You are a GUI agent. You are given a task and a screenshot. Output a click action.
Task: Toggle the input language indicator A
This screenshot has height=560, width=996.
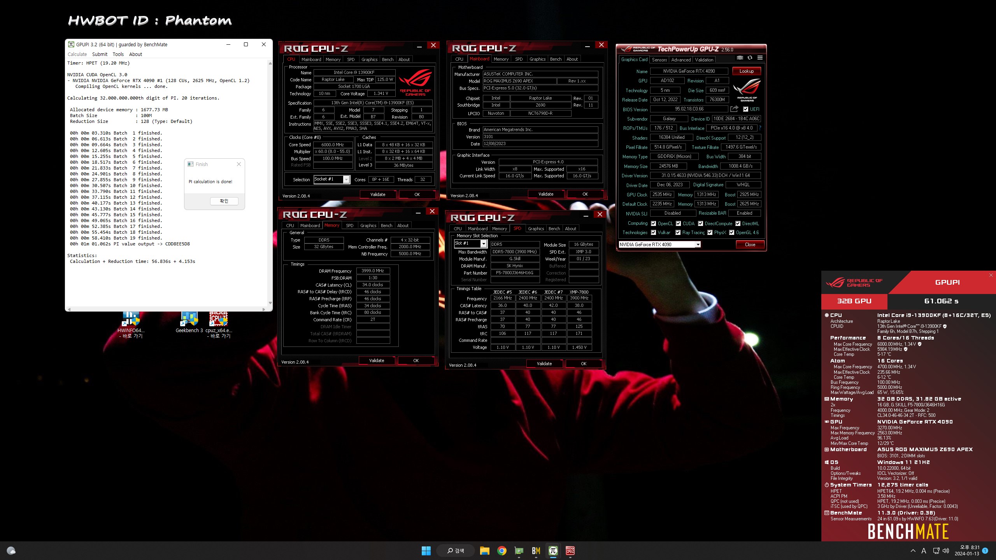[x=924, y=551]
